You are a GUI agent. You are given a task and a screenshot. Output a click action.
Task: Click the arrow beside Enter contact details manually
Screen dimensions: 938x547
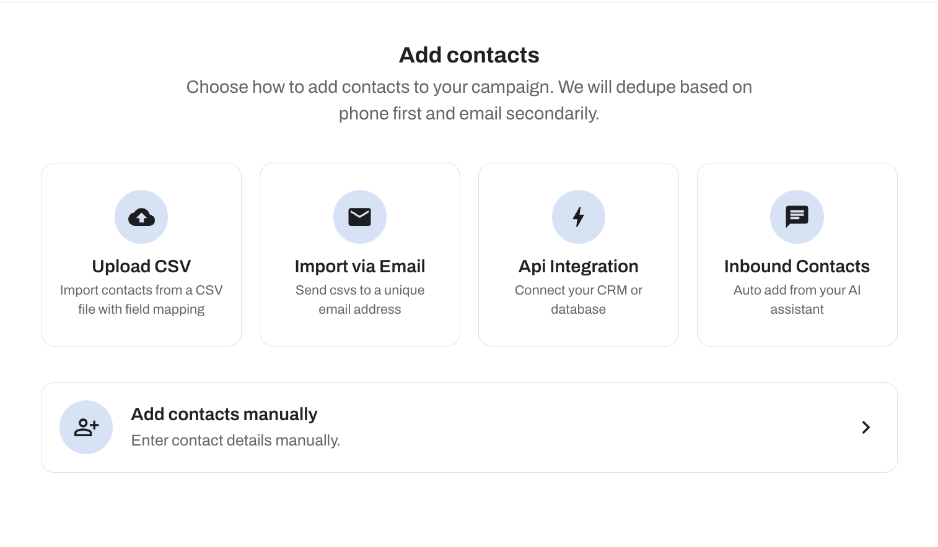point(866,427)
